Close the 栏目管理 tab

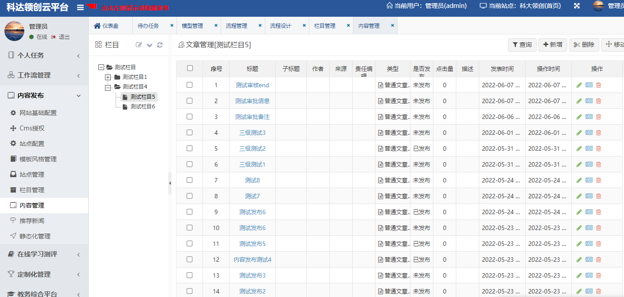(348, 26)
